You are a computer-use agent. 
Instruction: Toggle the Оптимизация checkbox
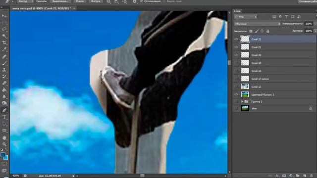[x=141, y=1]
